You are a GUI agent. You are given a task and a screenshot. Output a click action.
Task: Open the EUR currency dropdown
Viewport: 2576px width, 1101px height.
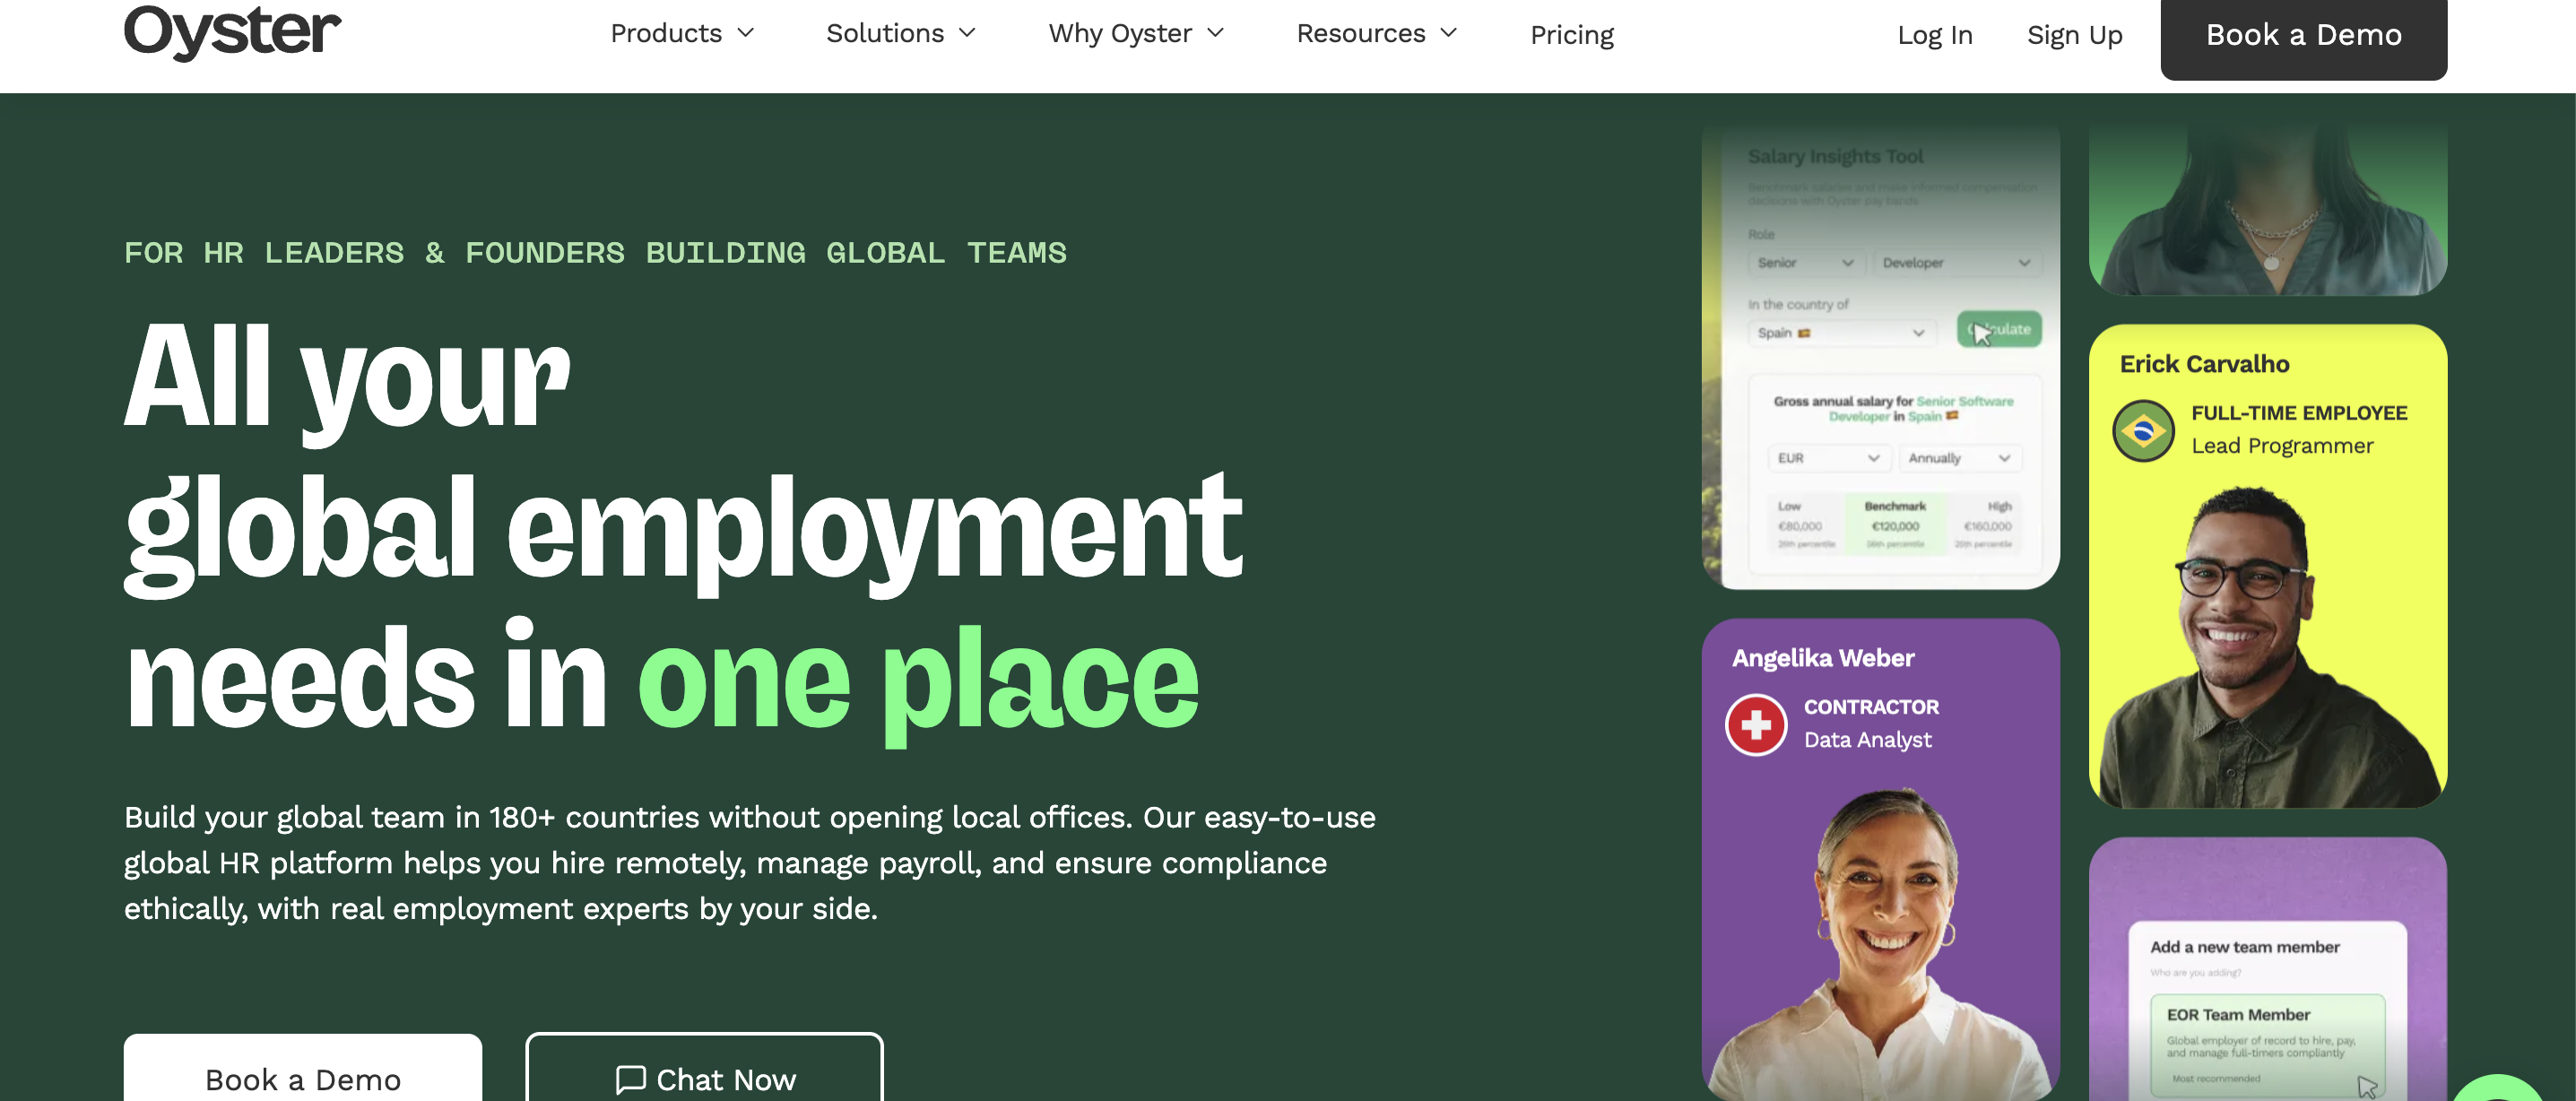pyautogui.click(x=1828, y=458)
